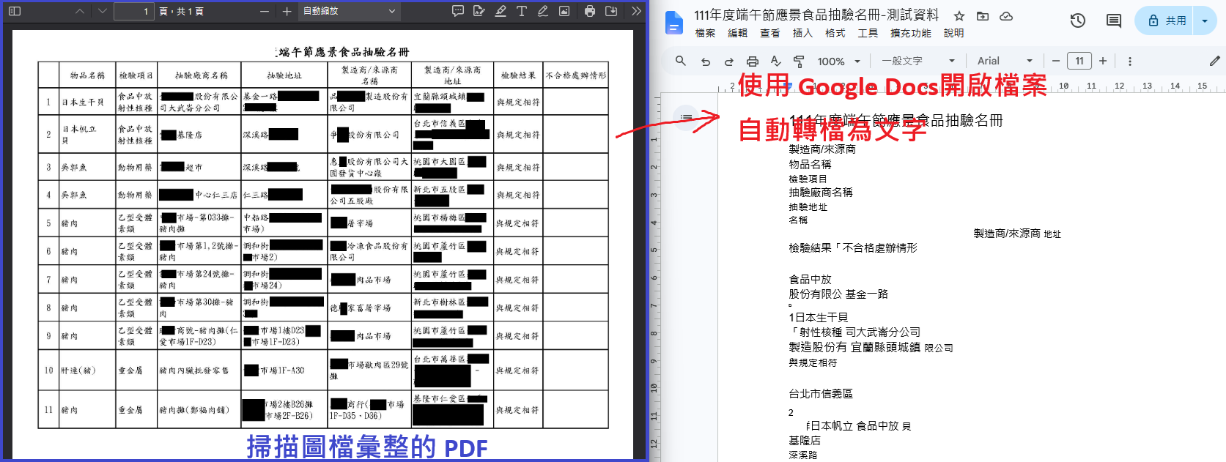Image resolution: width=1226 pixels, height=462 pixels.
Task: Open version history clock icon
Action: [x=1077, y=21]
